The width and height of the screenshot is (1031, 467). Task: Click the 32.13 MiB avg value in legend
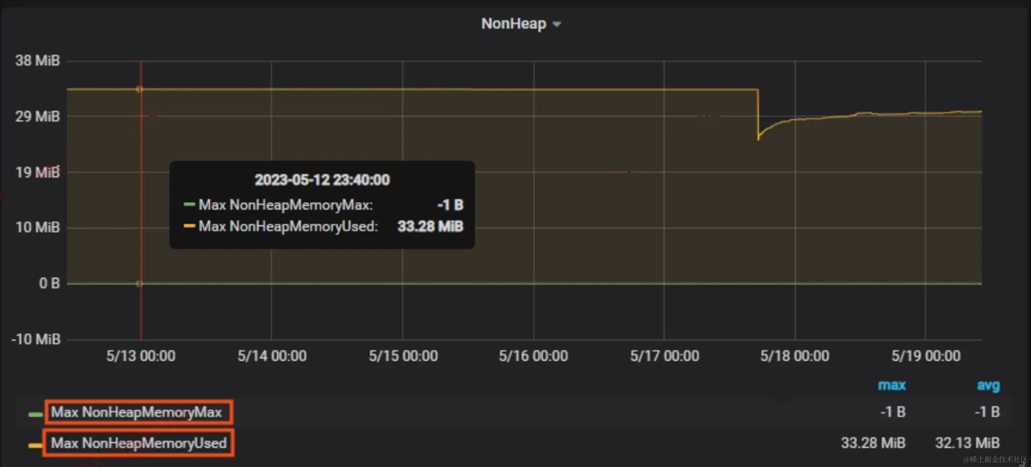point(967,443)
